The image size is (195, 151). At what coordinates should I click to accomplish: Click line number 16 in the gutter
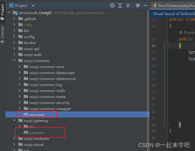[153, 46]
